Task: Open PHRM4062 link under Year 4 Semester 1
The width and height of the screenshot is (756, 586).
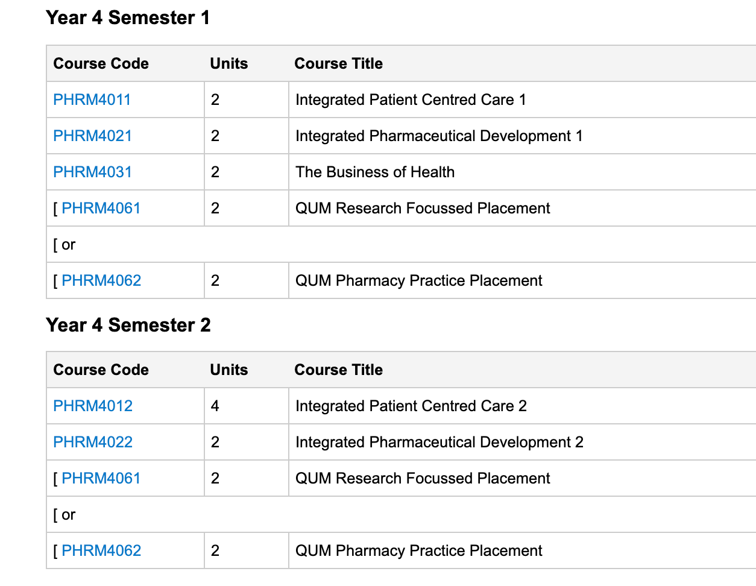Action: point(101,280)
